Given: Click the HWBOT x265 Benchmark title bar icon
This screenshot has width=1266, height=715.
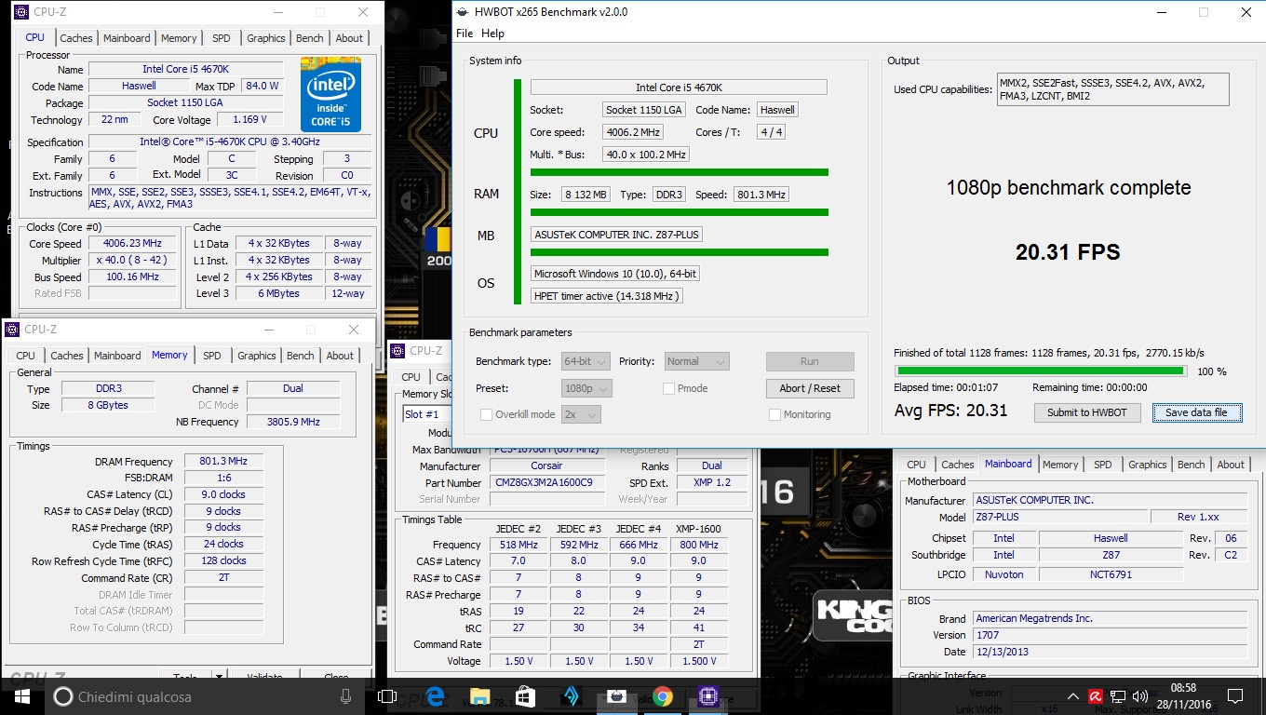Looking at the screenshot, I should 463,12.
